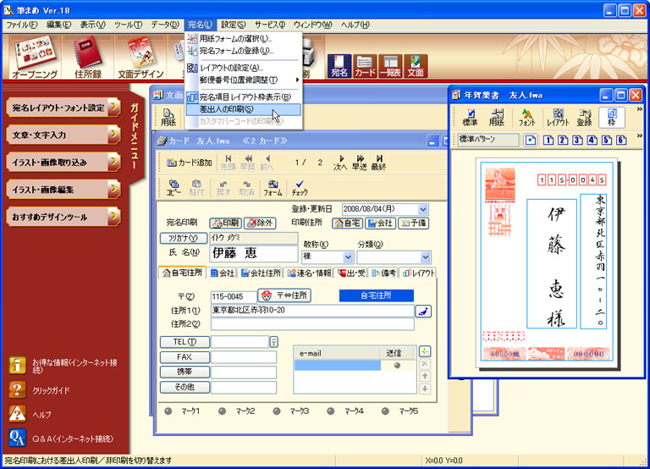
Task: Select 差出人の印刷 menu entry
Action: pyautogui.click(x=226, y=109)
